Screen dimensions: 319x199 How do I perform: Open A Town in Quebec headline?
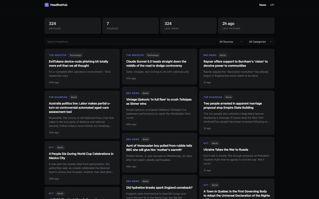tap(237, 194)
